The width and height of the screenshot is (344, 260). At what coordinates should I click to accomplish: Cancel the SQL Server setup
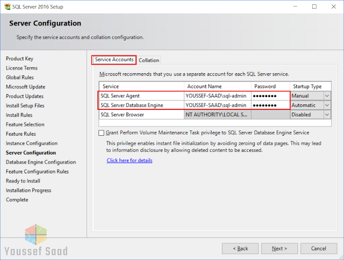(319, 249)
